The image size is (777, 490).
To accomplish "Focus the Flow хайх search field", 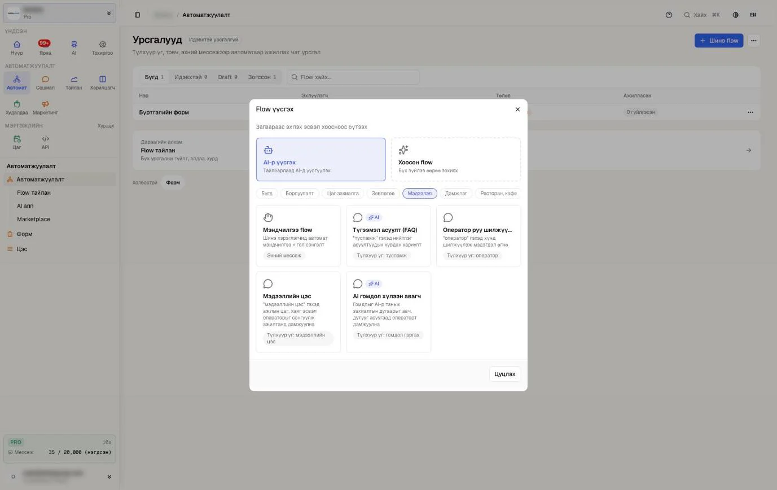I will (x=353, y=77).
